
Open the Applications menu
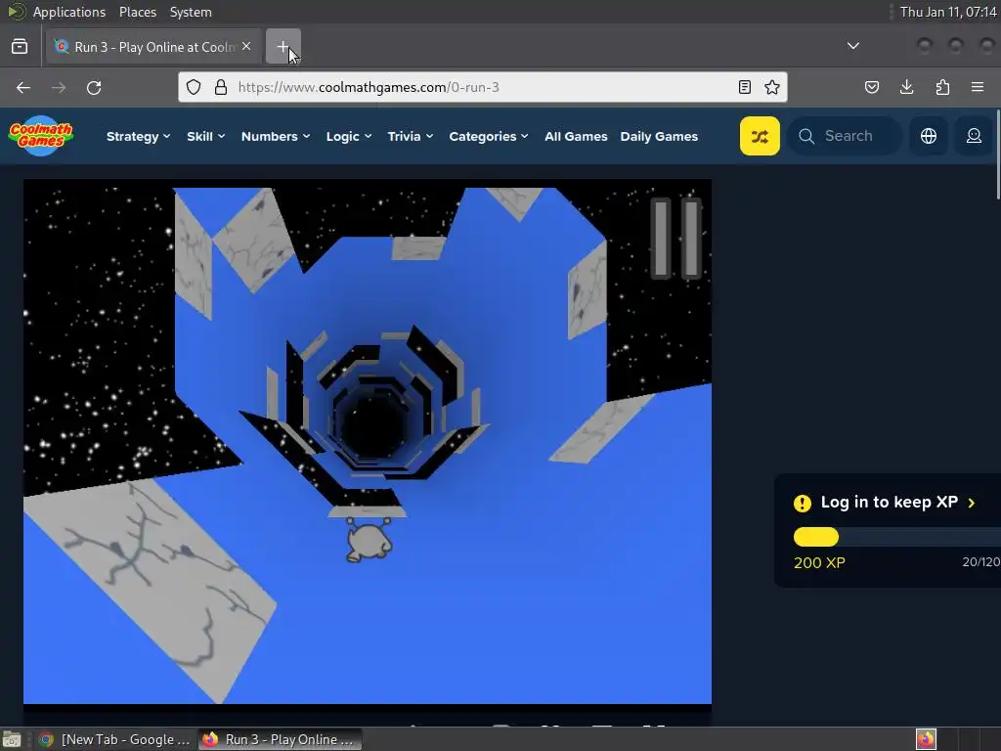(x=69, y=12)
